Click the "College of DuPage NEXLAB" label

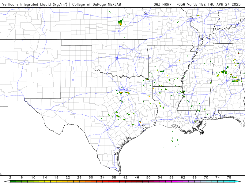pyautogui.click(x=96, y=4)
